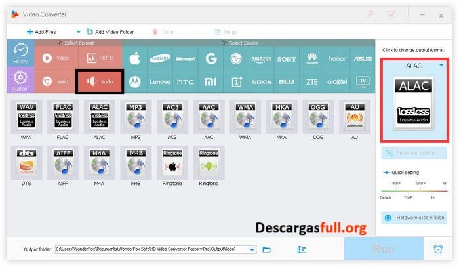This screenshot has width=459, height=267.
Task: Toggle Hardware acceleration
Action: click(x=414, y=218)
